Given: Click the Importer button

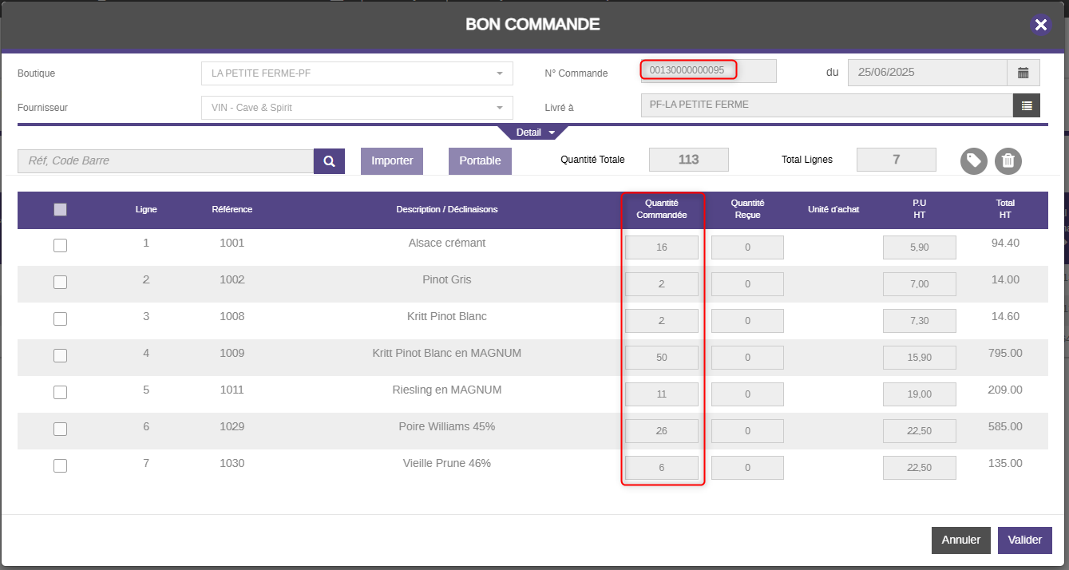Looking at the screenshot, I should (x=392, y=161).
